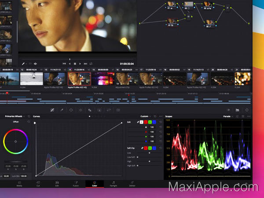The image size is (264, 198).
Task: Open the Info palette icon
Action: 247,110
